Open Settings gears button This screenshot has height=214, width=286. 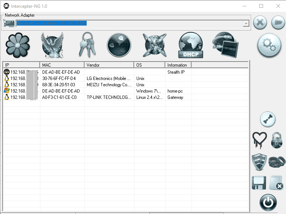coord(269,45)
